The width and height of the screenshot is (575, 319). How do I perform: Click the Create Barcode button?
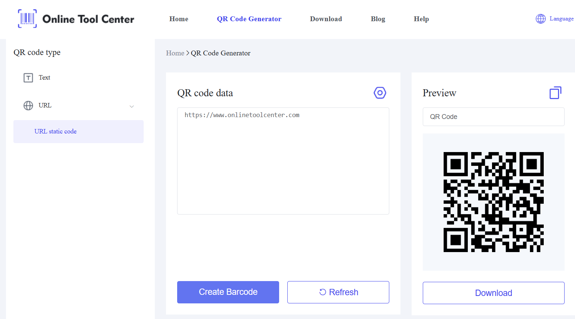pos(228,292)
